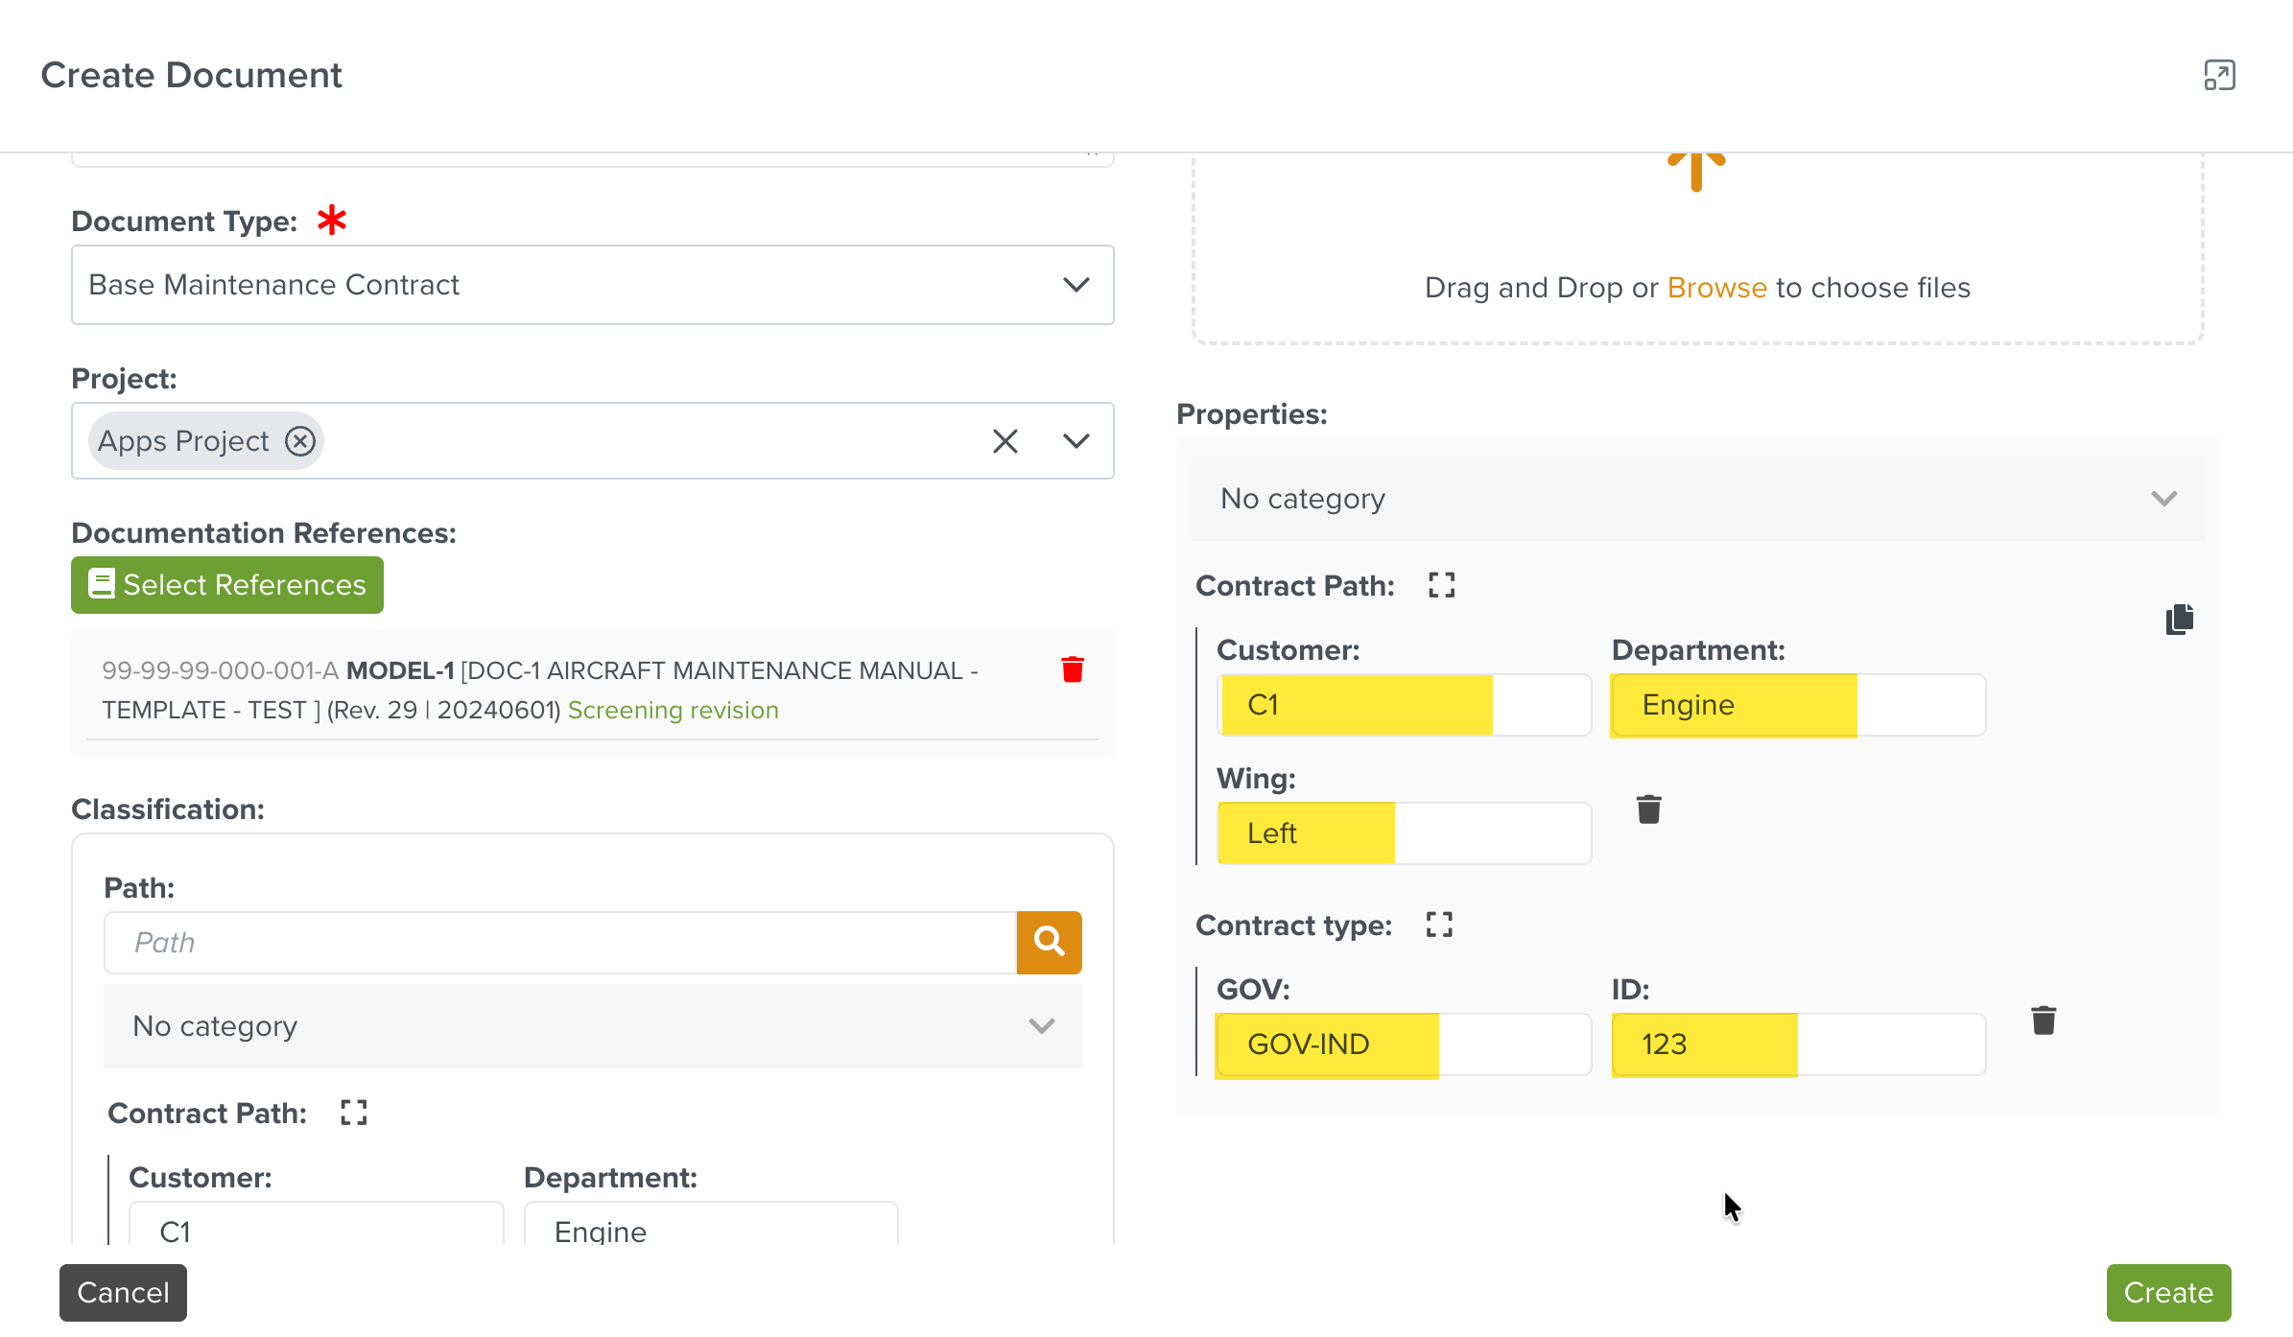Open the Project dropdown arrow
Screen dimensions: 2293x1337
click(1076, 441)
